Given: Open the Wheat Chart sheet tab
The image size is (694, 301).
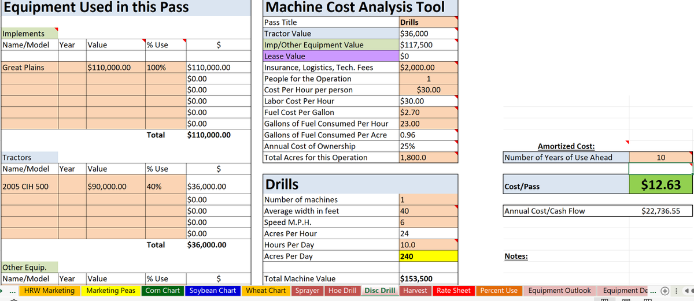Looking at the screenshot, I should pos(266,291).
